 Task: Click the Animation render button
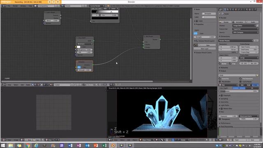coord(238,22)
